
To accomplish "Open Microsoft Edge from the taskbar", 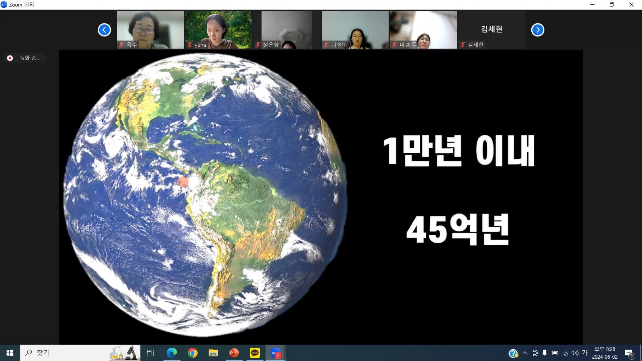I will [172, 353].
